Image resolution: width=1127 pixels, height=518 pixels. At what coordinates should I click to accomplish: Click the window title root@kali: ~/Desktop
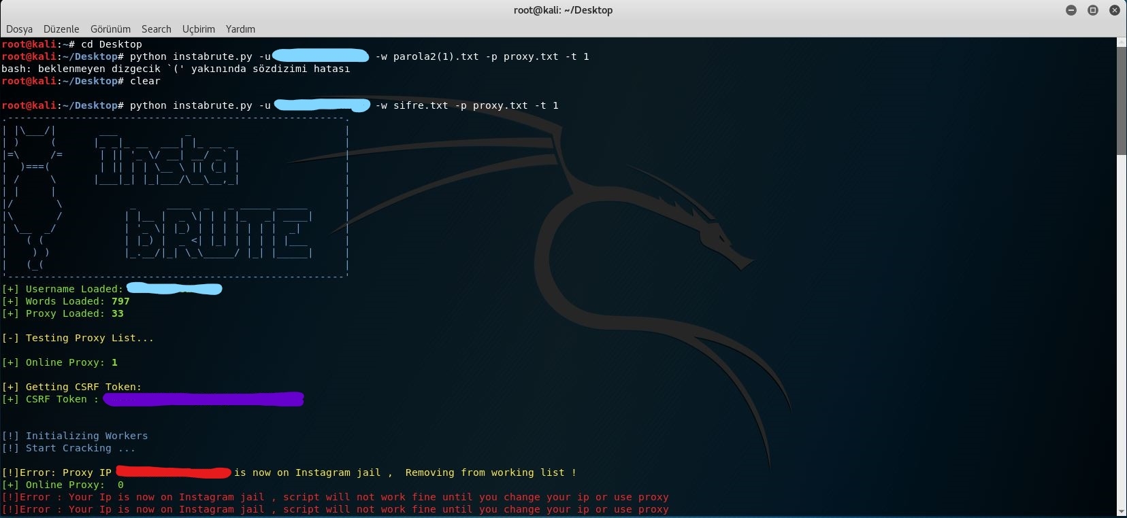pos(563,10)
